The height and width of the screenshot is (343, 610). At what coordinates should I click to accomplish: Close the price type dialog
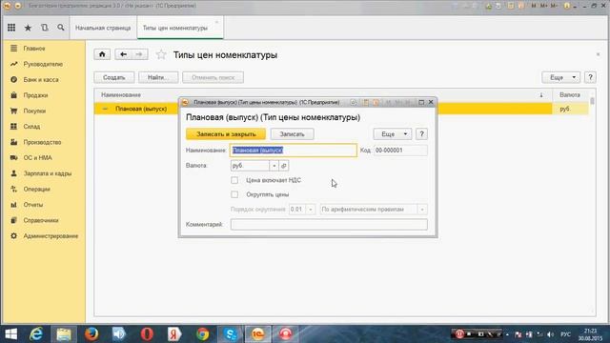pos(431,102)
